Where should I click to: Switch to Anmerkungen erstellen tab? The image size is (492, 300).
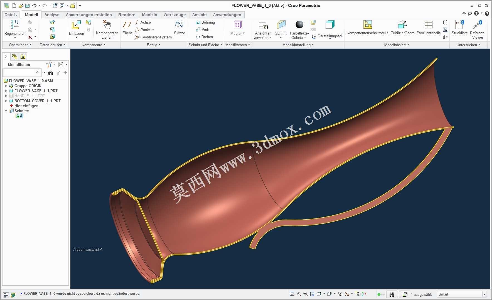(89, 15)
